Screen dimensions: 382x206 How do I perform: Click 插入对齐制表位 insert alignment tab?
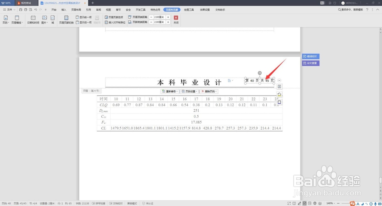tap(115, 22)
